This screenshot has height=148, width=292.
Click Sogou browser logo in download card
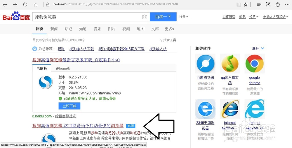[x=46, y=82]
